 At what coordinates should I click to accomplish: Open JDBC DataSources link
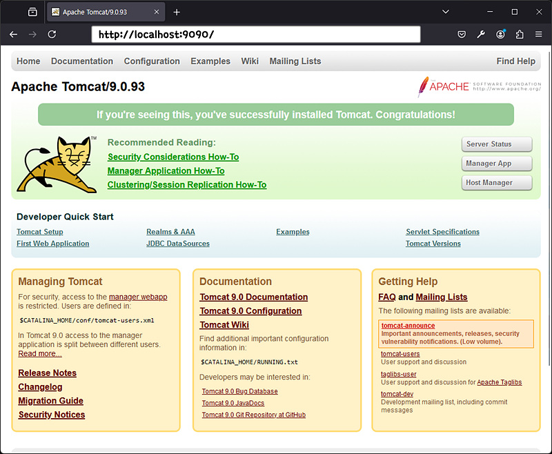click(178, 244)
